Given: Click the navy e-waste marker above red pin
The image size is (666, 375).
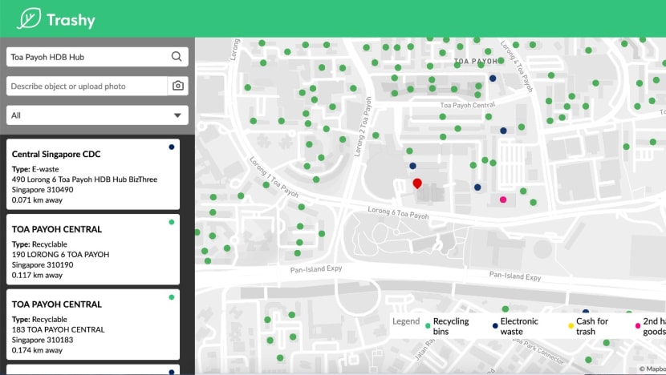Looking at the screenshot, I should point(412,165).
